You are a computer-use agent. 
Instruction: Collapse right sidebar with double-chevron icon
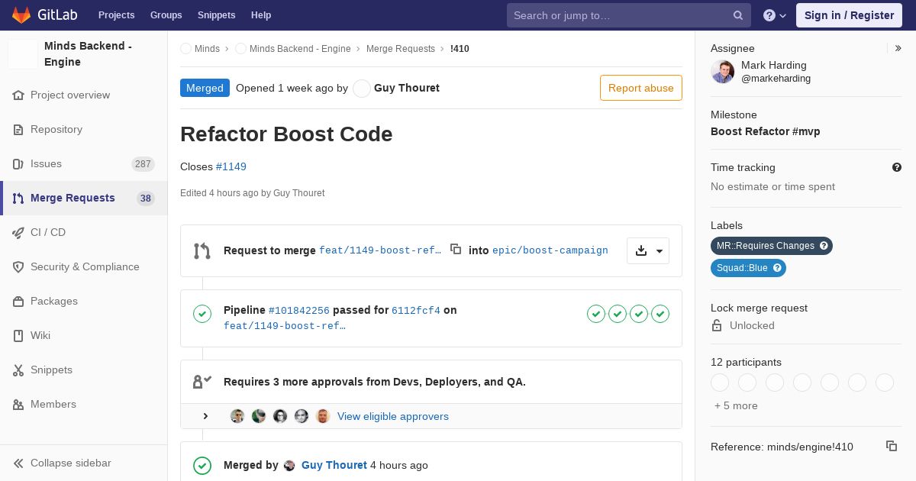tap(898, 48)
